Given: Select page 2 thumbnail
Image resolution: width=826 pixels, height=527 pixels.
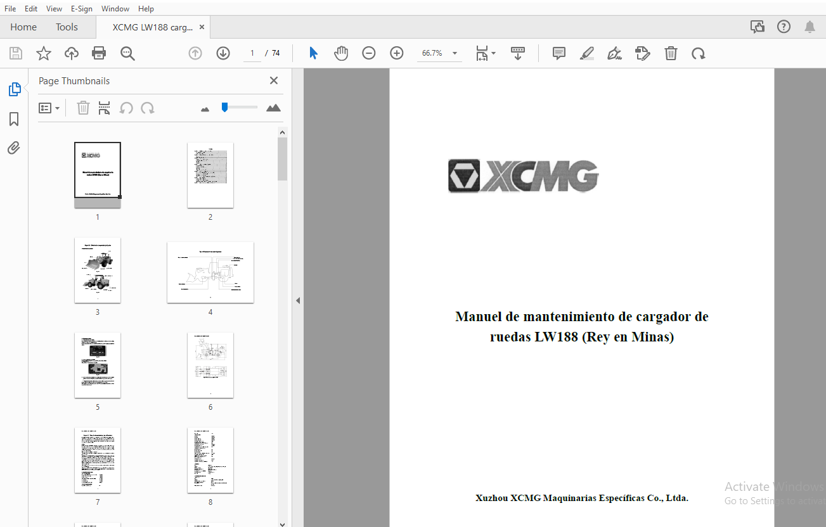Looking at the screenshot, I should click(x=210, y=175).
